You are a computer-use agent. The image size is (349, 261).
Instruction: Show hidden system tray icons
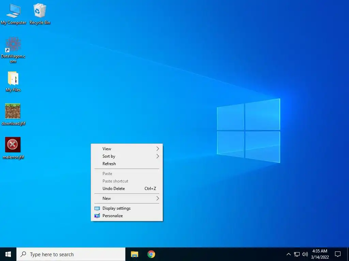point(288,254)
